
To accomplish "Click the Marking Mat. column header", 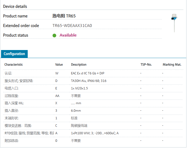I will tap(172, 65).
